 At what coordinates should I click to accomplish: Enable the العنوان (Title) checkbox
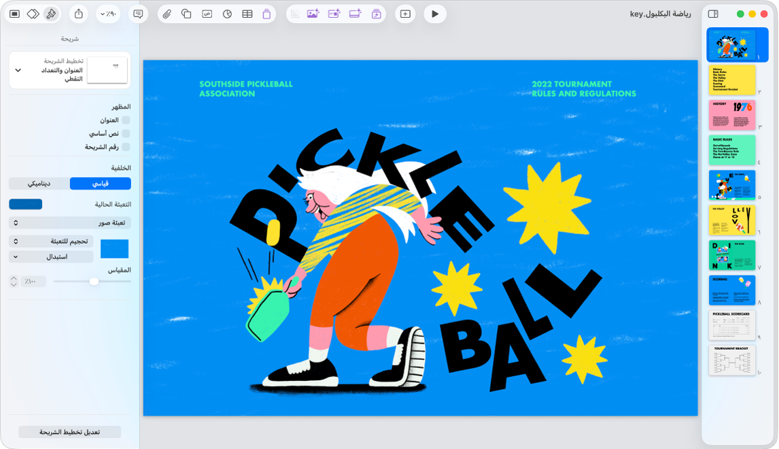[x=126, y=120]
